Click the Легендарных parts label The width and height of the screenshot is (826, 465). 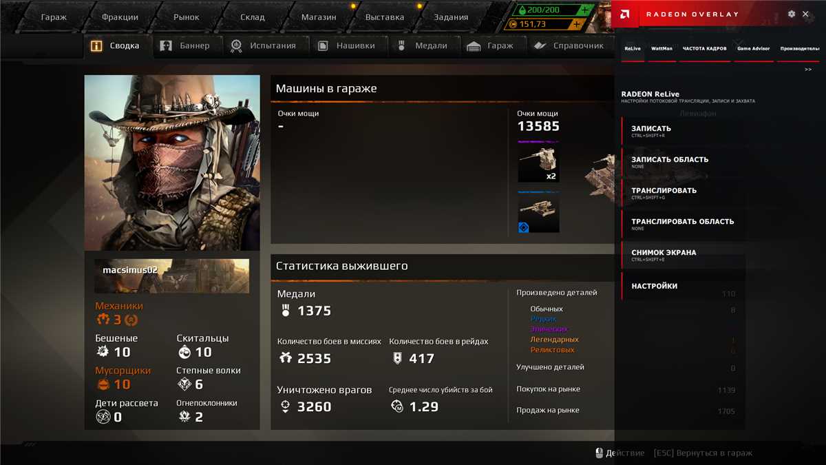[554, 340]
